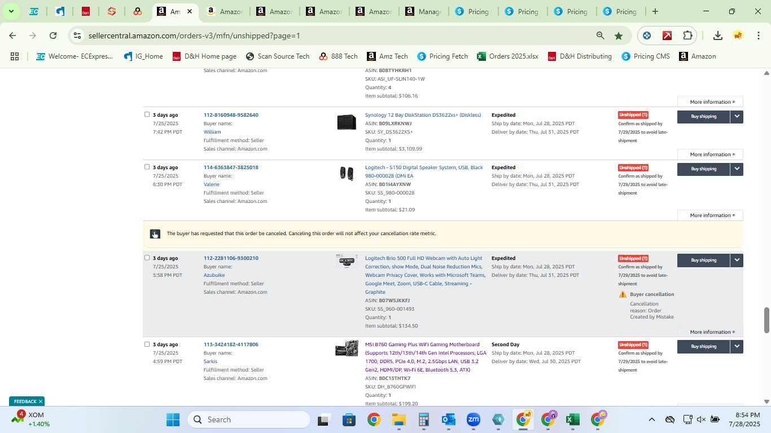The image size is (771, 433).
Task: Open the Amz Tech bookmark
Action: point(387,56)
